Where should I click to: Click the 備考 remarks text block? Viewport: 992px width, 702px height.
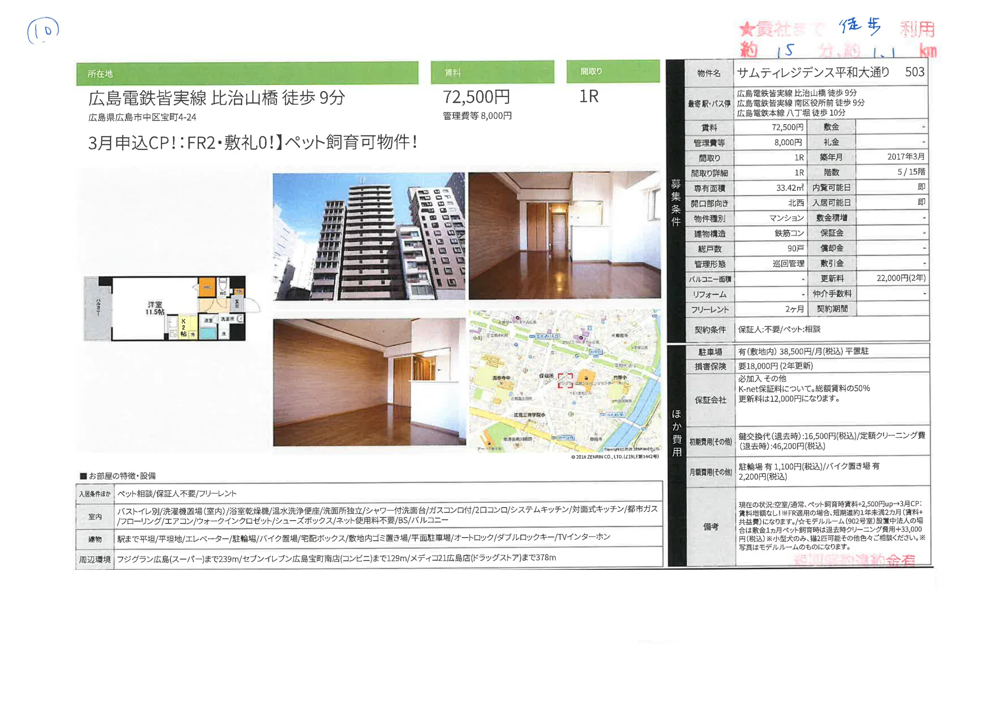(831, 525)
